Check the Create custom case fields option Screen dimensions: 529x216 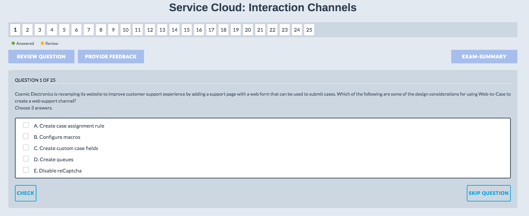coord(26,147)
